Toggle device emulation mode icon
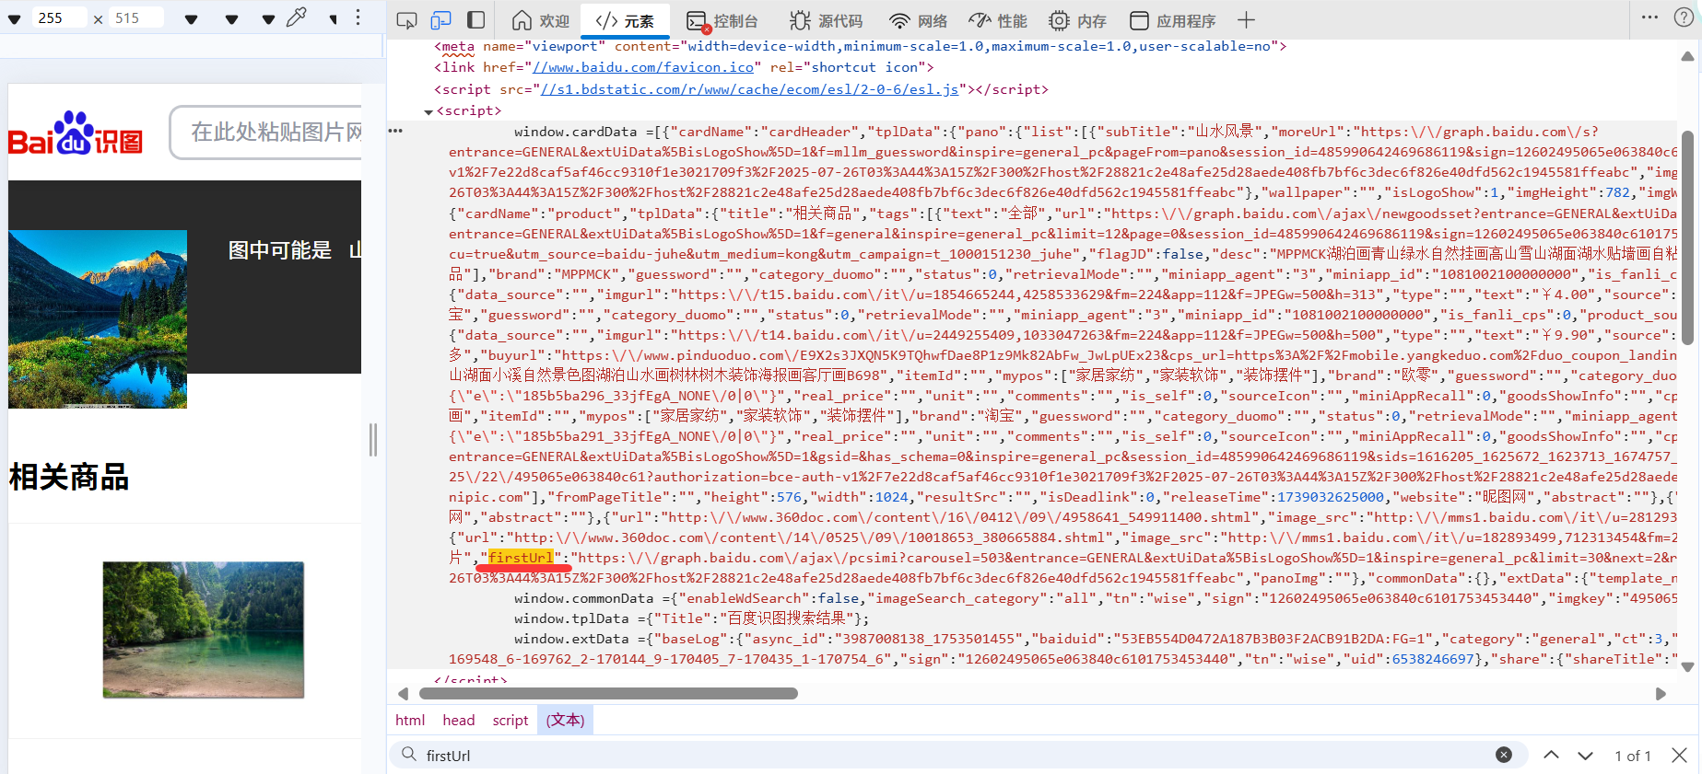The image size is (1702, 774). click(441, 20)
